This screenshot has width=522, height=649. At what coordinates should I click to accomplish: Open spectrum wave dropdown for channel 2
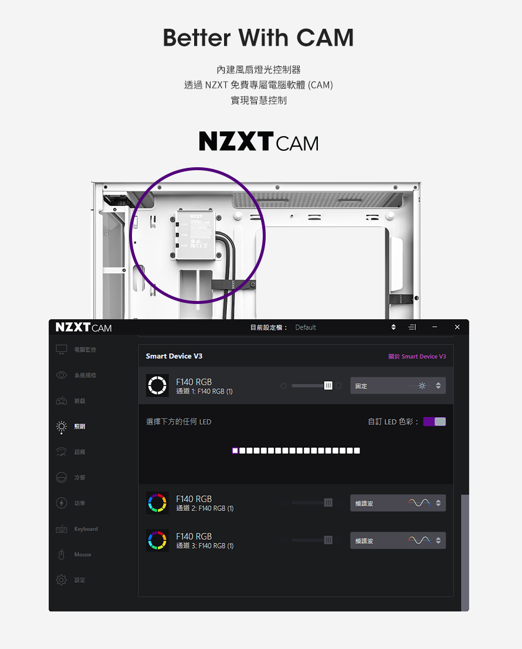(398, 503)
